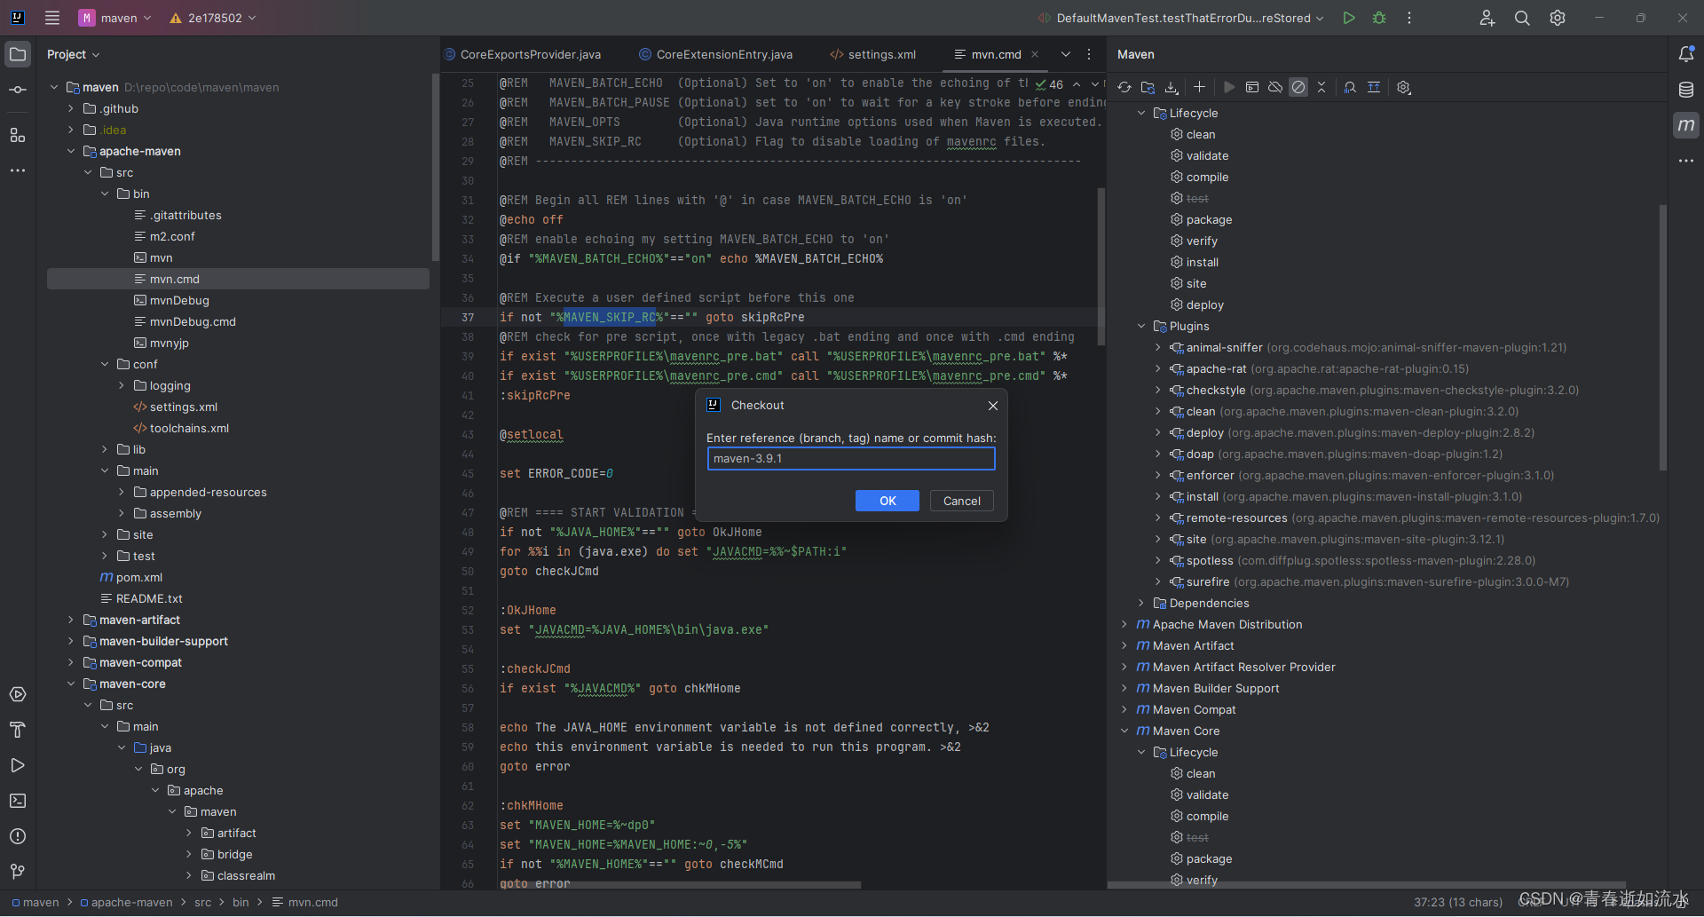Expand Maven Artifact Resolver Provider module
This screenshot has height=917, width=1704.
click(1124, 667)
